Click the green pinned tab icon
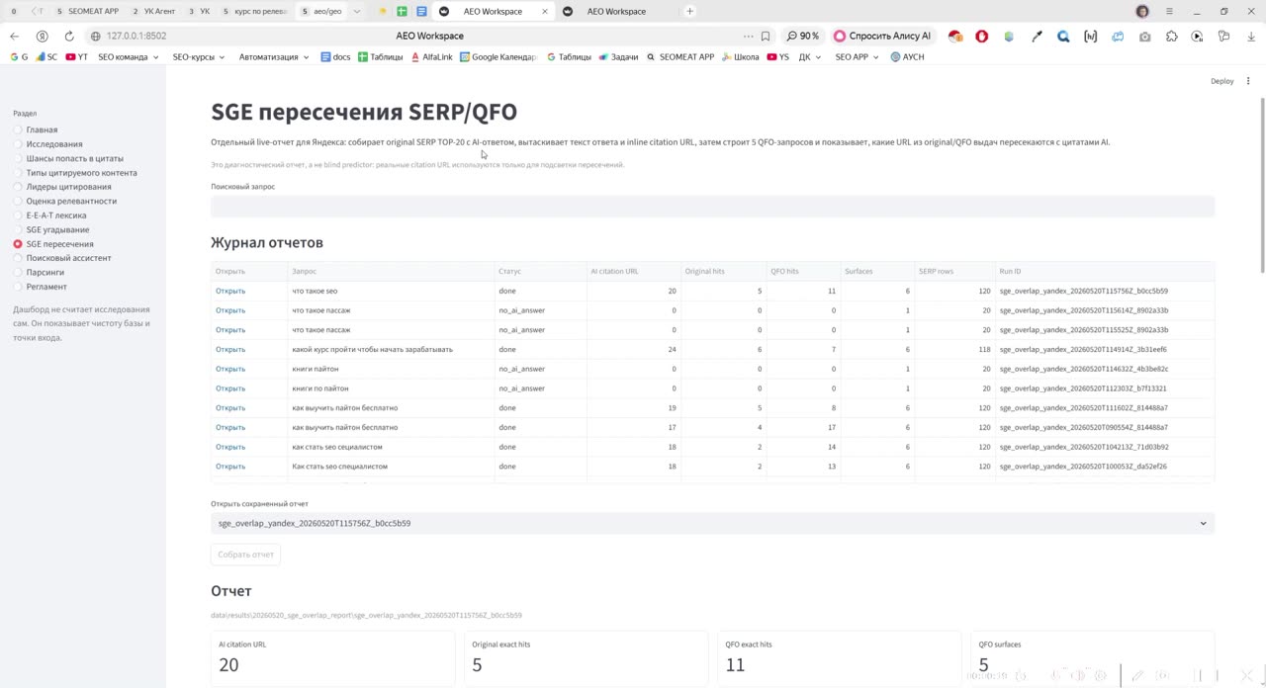1266x688 pixels. [402, 11]
